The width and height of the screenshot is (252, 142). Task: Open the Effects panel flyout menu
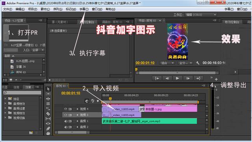(37, 87)
